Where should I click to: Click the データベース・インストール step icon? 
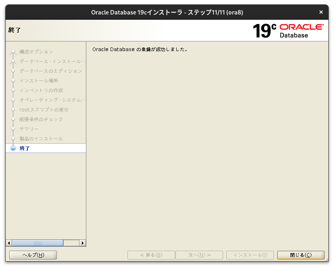[13, 61]
